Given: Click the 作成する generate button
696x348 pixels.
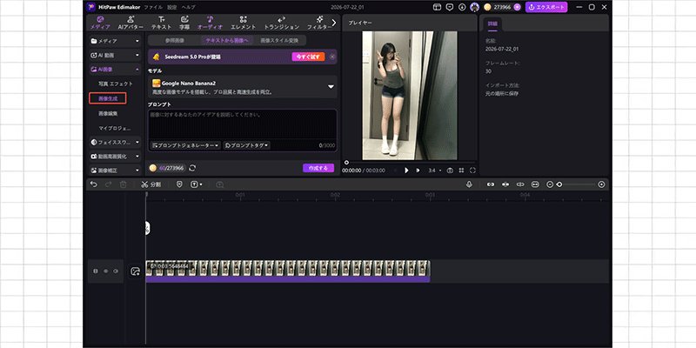Looking at the screenshot, I should pyautogui.click(x=318, y=168).
